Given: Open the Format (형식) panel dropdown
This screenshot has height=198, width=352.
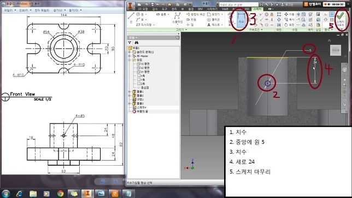Looking at the screenshot, I should [328, 30].
